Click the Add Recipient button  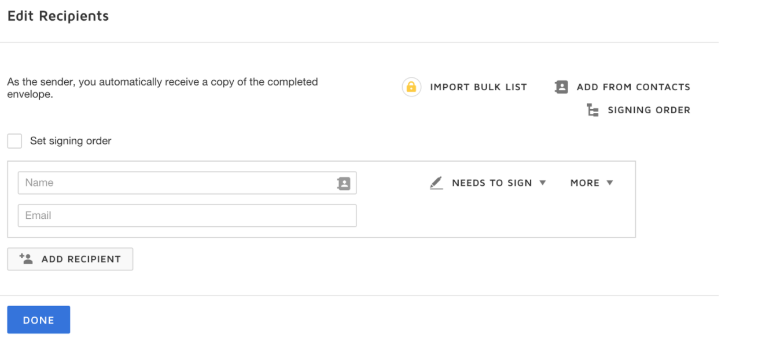(x=70, y=259)
